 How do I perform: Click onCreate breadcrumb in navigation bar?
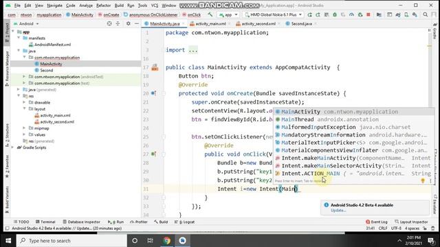click(x=111, y=14)
